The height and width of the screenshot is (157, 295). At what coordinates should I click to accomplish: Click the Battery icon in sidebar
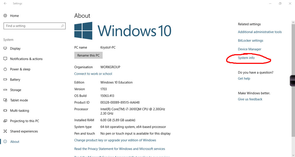5,79
